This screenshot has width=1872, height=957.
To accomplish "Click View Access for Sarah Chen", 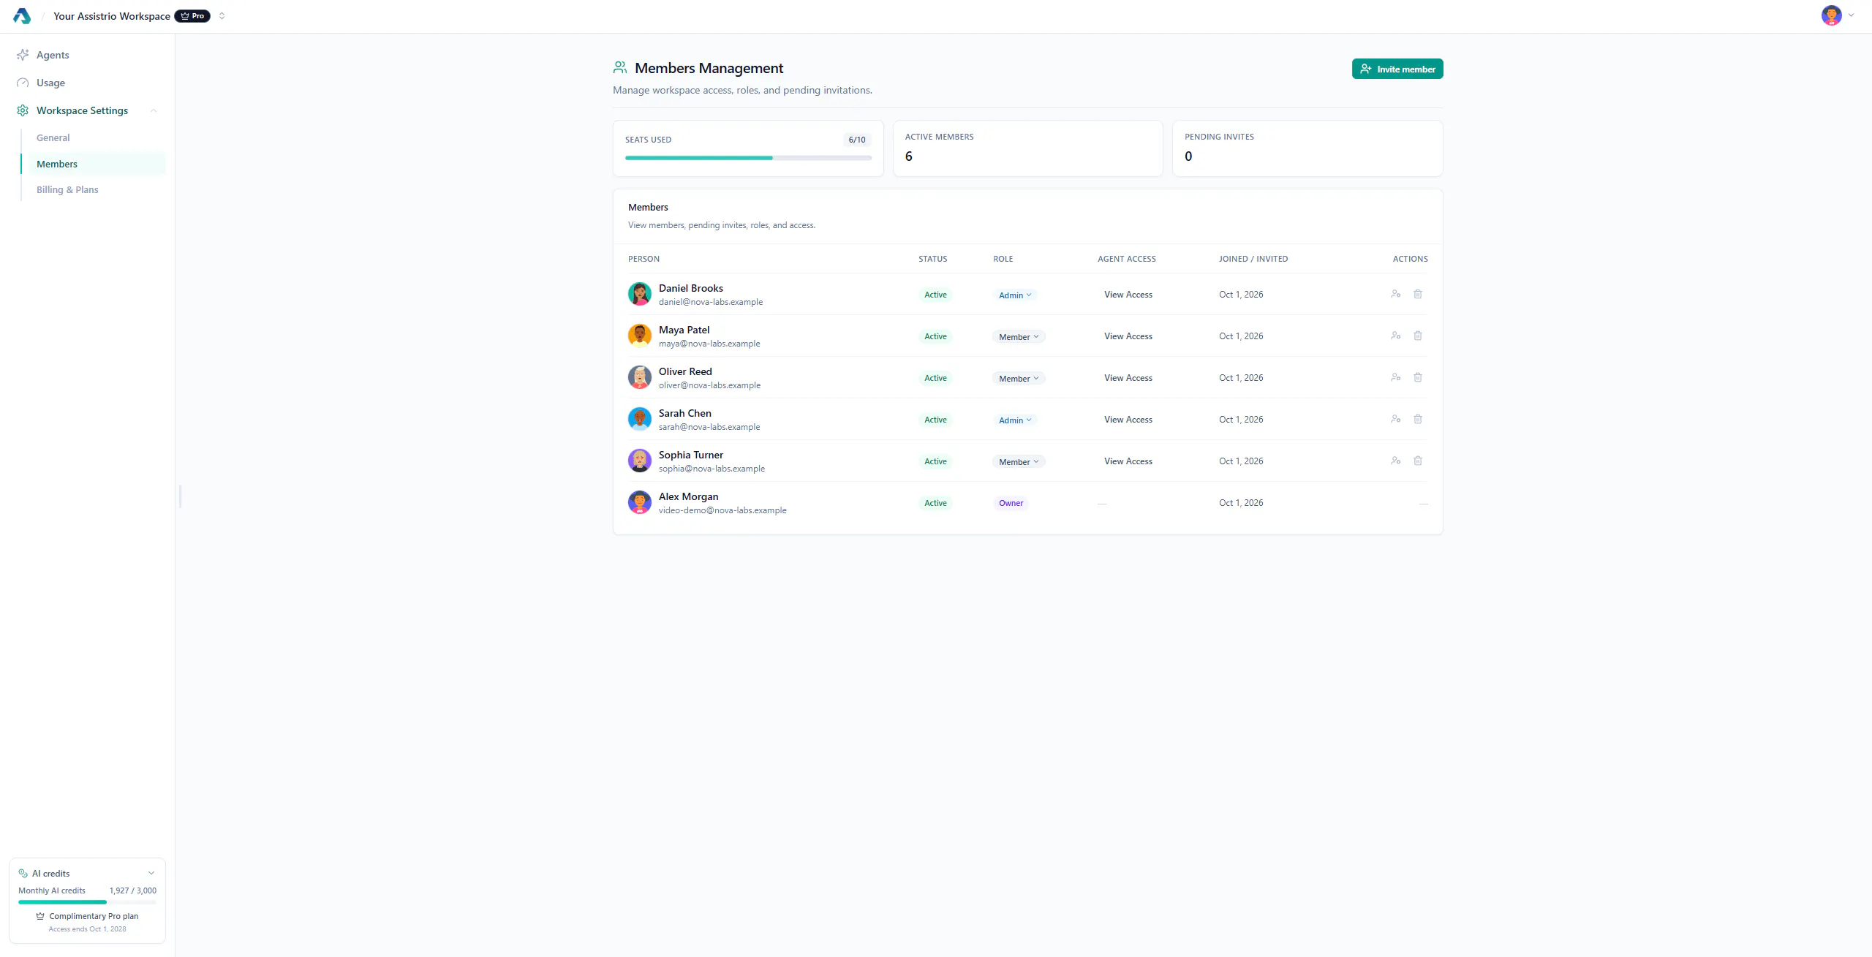I will (1128, 420).
